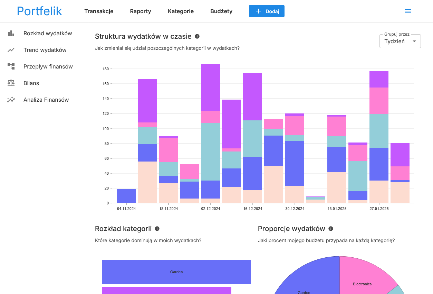Screen dimensions: 433x294
Task: Open the Raporty section
Action: [141, 11]
